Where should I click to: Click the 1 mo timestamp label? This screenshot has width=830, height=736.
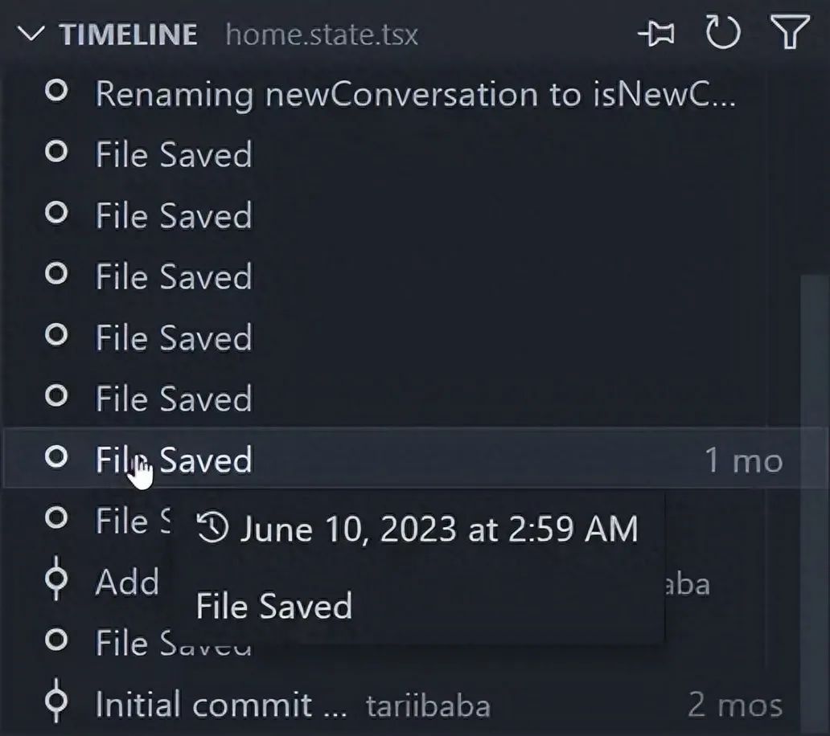tap(743, 460)
